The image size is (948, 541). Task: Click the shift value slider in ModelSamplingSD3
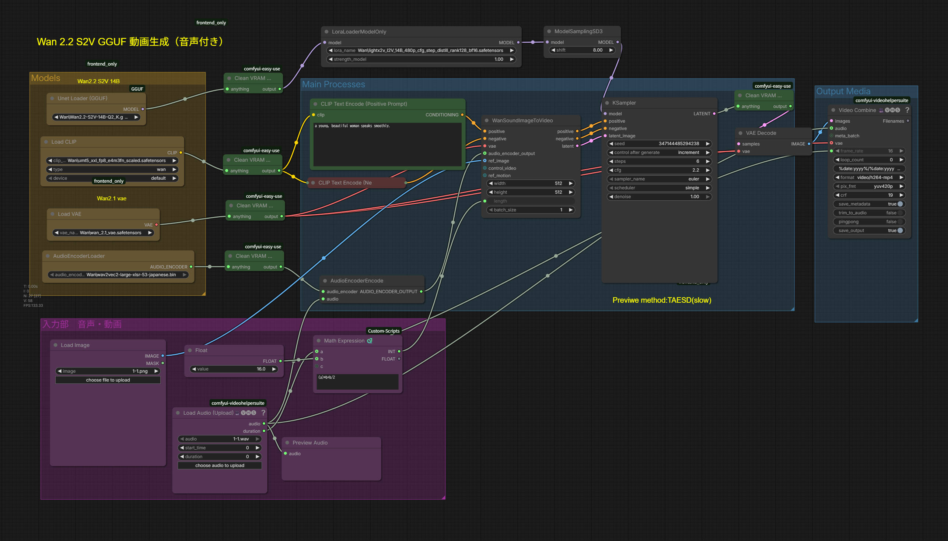(x=582, y=50)
